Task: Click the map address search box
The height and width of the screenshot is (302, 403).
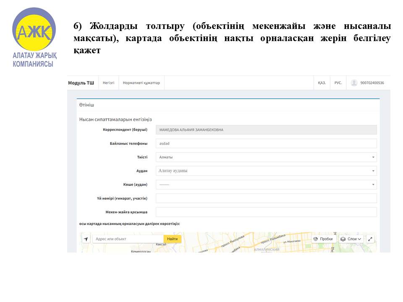Action: click(x=128, y=239)
